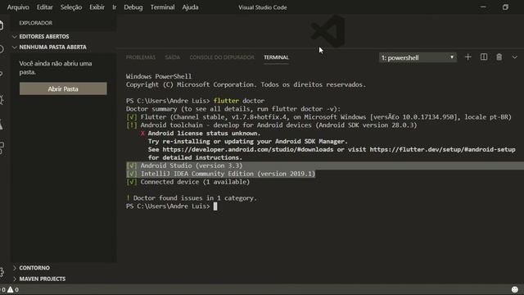Open the Arquivo menu
The height and width of the screenshot is (295, 524).
point(18,7)
